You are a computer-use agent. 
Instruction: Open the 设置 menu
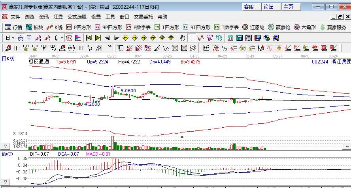(x=96, y=17)
